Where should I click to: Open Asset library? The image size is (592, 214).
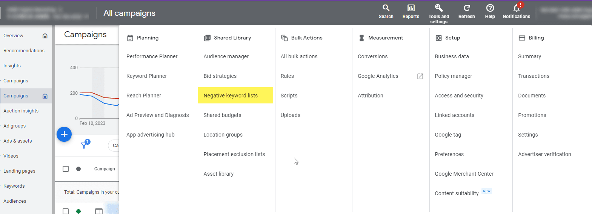point(218,174)
